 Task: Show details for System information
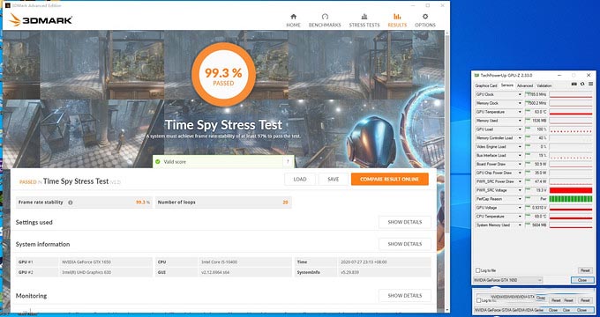tap(405, 244)
